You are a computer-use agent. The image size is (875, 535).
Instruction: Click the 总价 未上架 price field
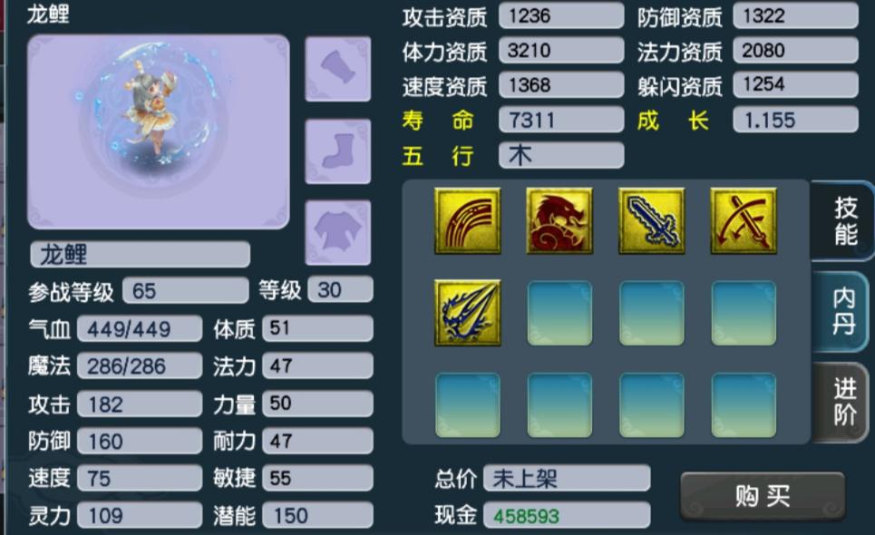[567, 478]
